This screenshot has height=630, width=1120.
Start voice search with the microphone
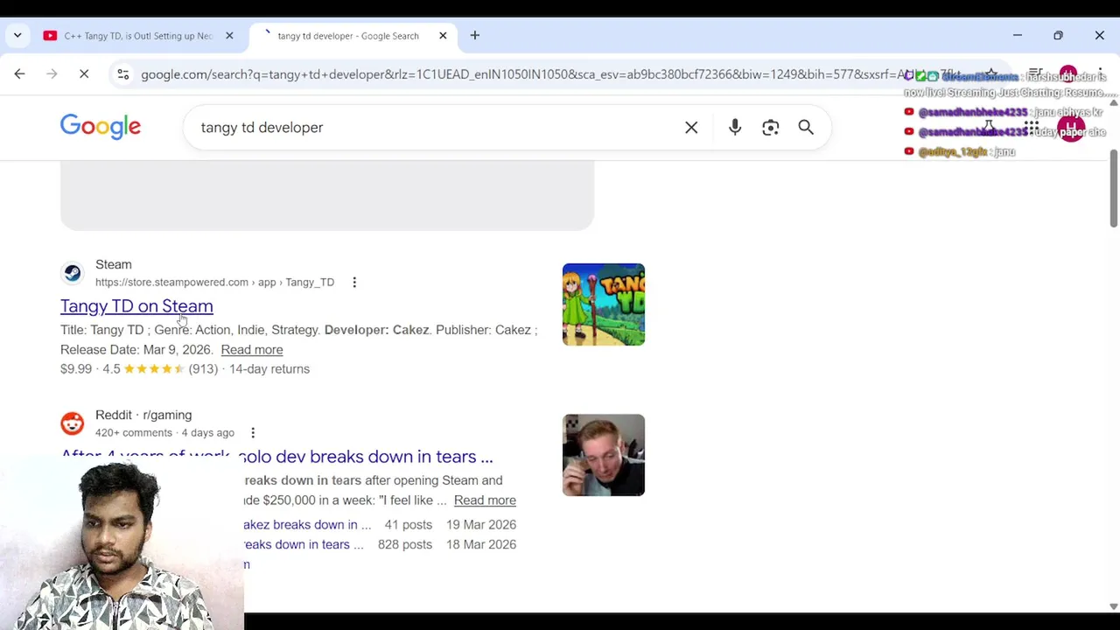[x=735, y=128]
